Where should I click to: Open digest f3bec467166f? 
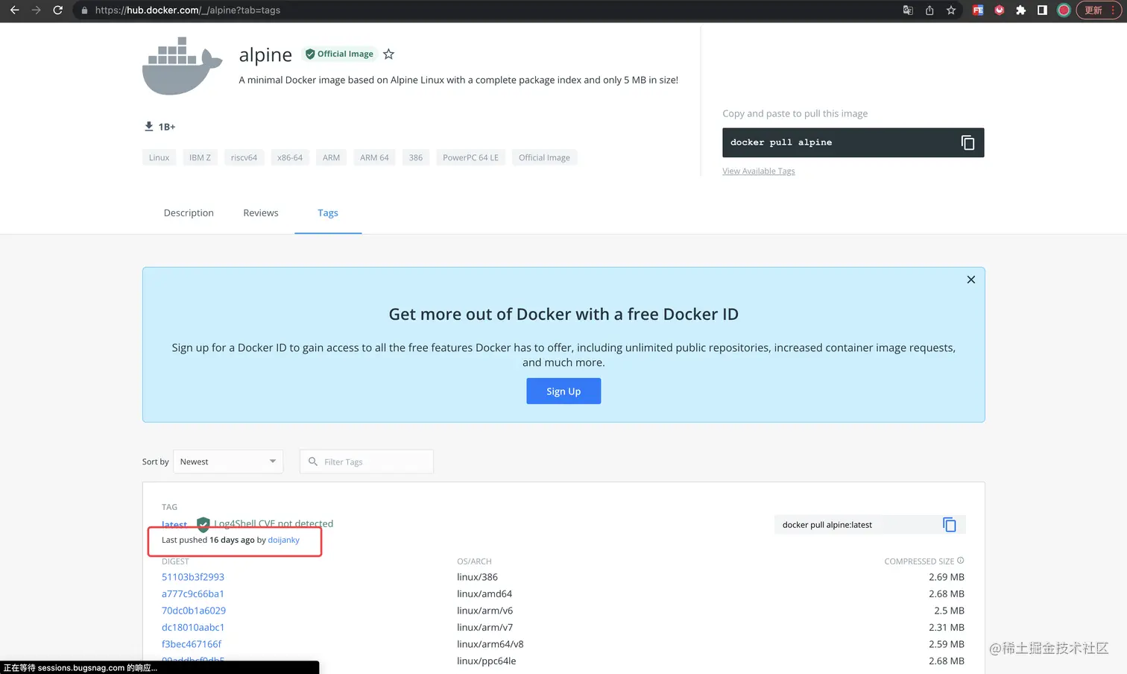pyautogui.click(x=192, y=644)
